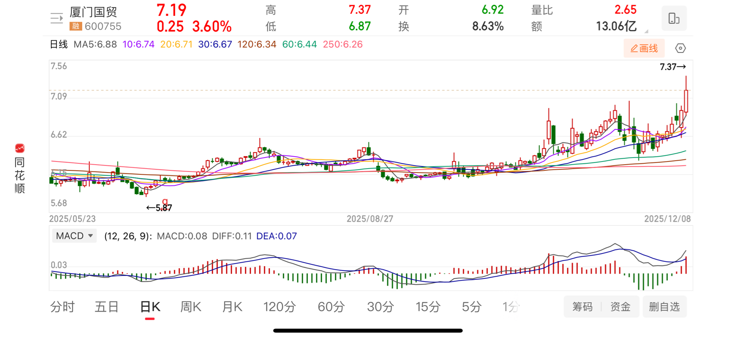The image size is (736, 339).
Task: Tap the DIFF:0.11 value text
Action: [x=232, y=236]
